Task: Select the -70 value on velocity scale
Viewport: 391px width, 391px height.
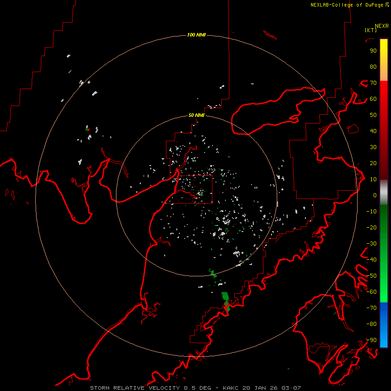Action: (x=371, y=308)
